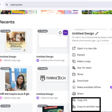Click the site settings icon beside canva.com

[x=7, y=5]
